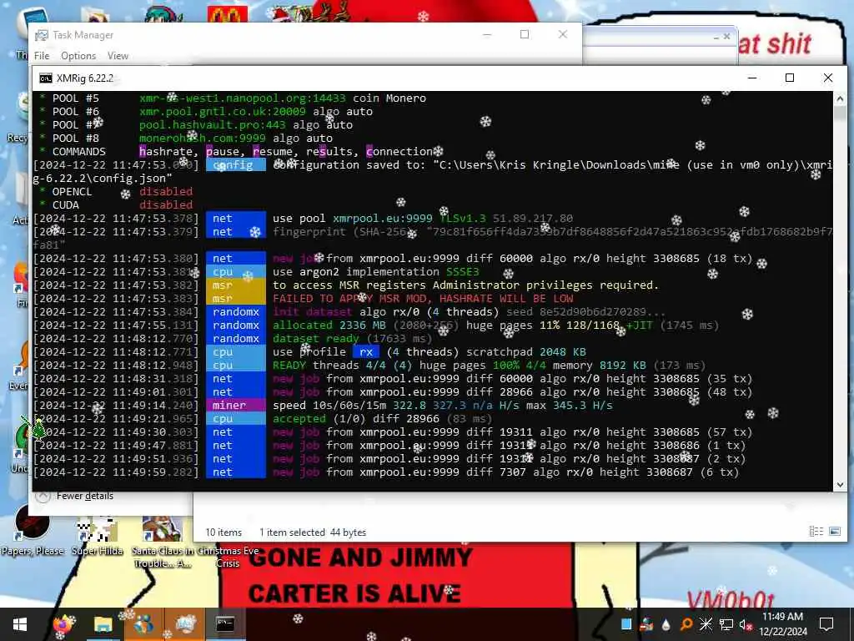Click the water droplet tray icon

(x=666, y=624)
